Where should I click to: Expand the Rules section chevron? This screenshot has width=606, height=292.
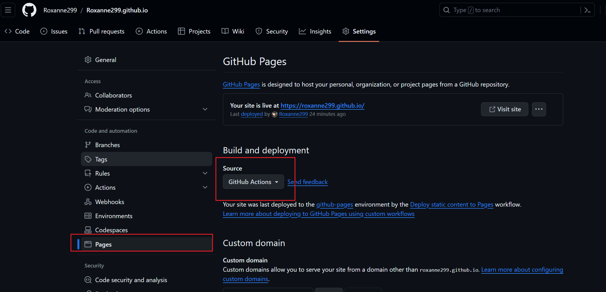[x=205, y=173]
